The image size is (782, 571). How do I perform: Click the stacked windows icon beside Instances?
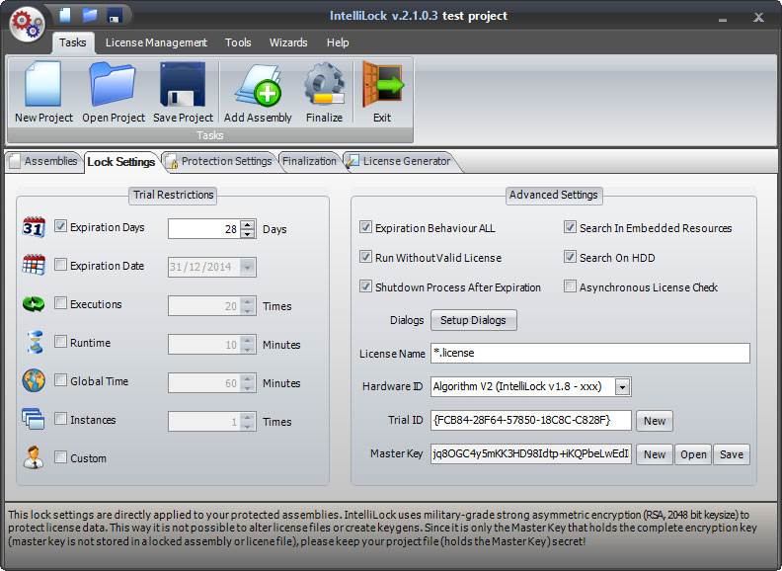[33, 419]
